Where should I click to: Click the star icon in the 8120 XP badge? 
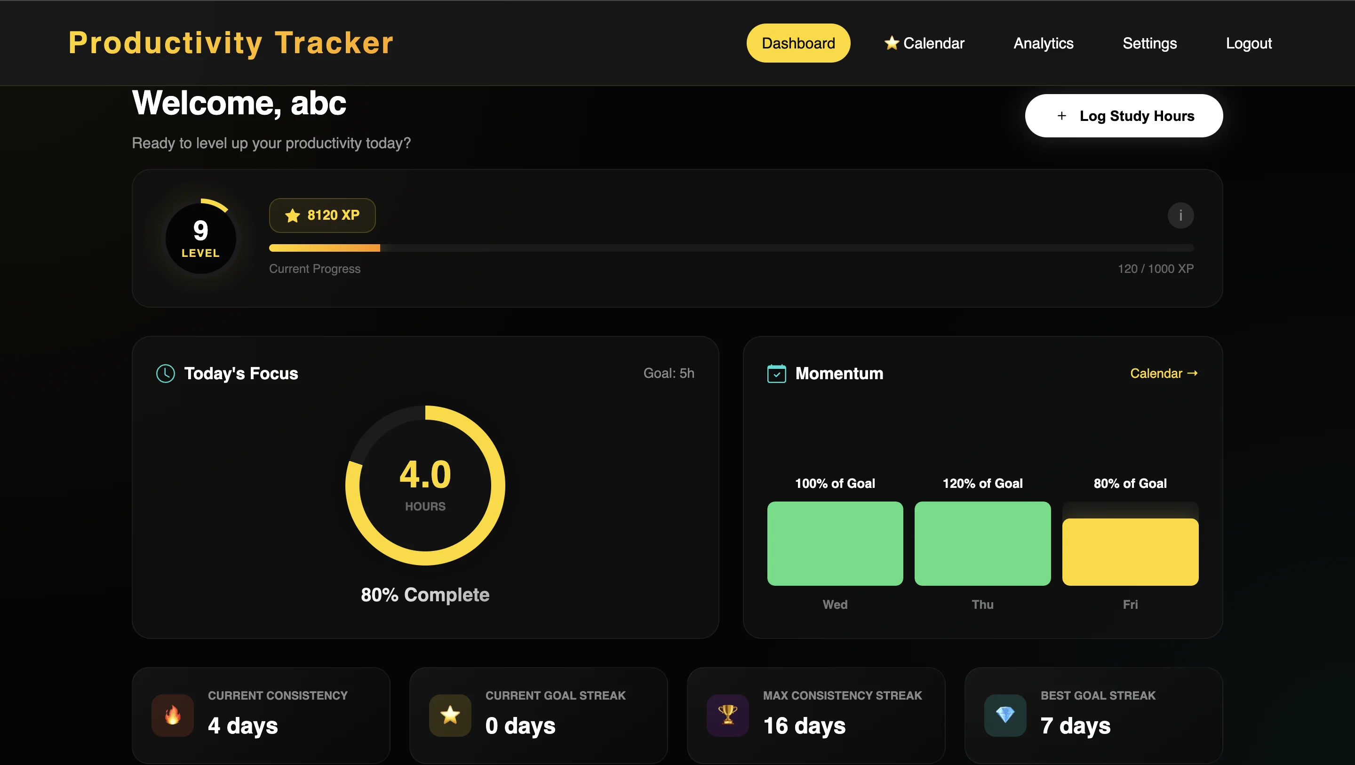click(x=293, y=215)
